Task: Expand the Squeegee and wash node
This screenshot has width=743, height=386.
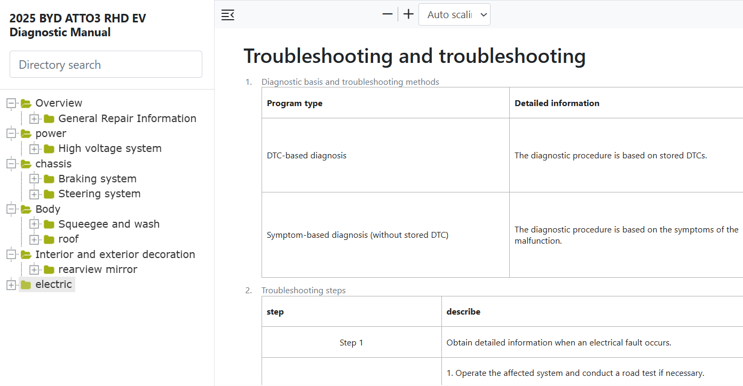Action: tap(34, 224)
